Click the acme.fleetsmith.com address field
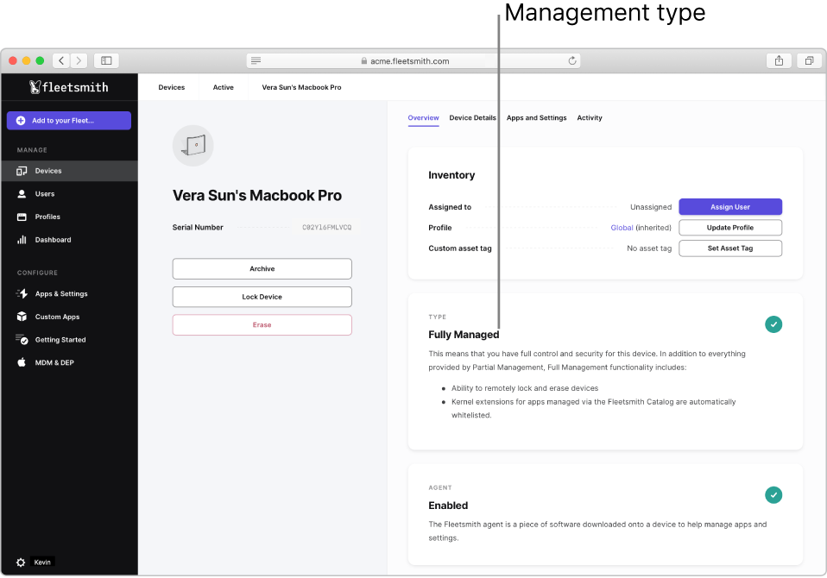This screenshot has height=578, width=827. click(413, 60)
